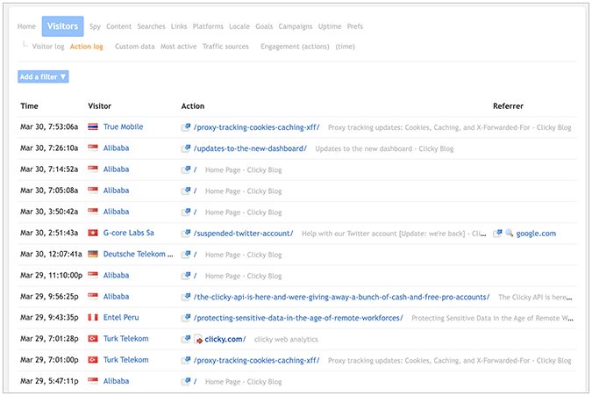Click the flag icon in the 7:26:10a Alibaba row
The width and height of the screenshot is (592, 396).
(93, 148)
